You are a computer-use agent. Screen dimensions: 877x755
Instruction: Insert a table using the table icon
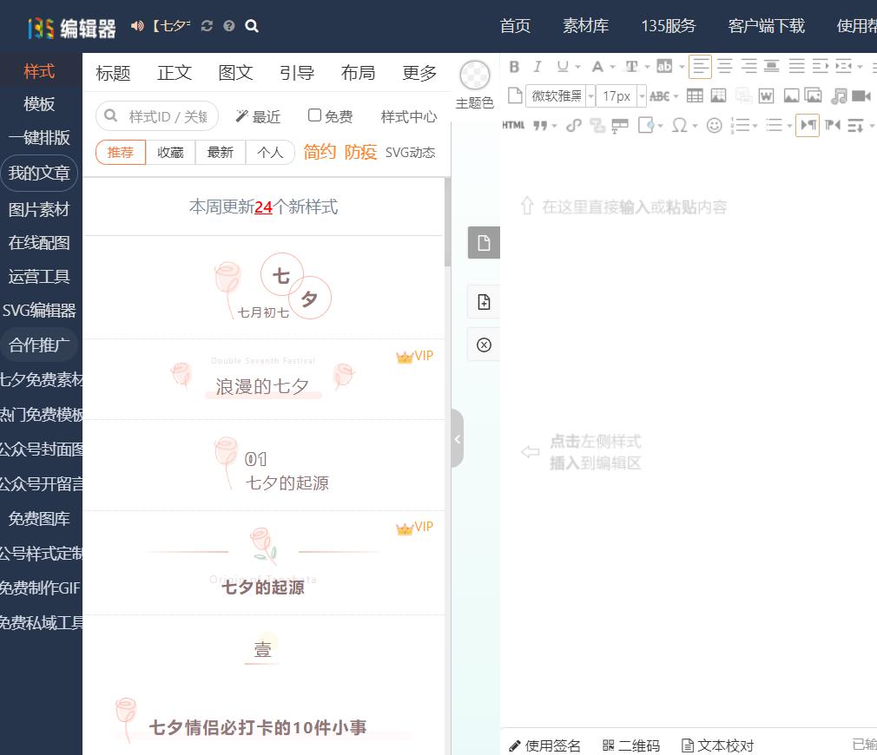(693, 96)
